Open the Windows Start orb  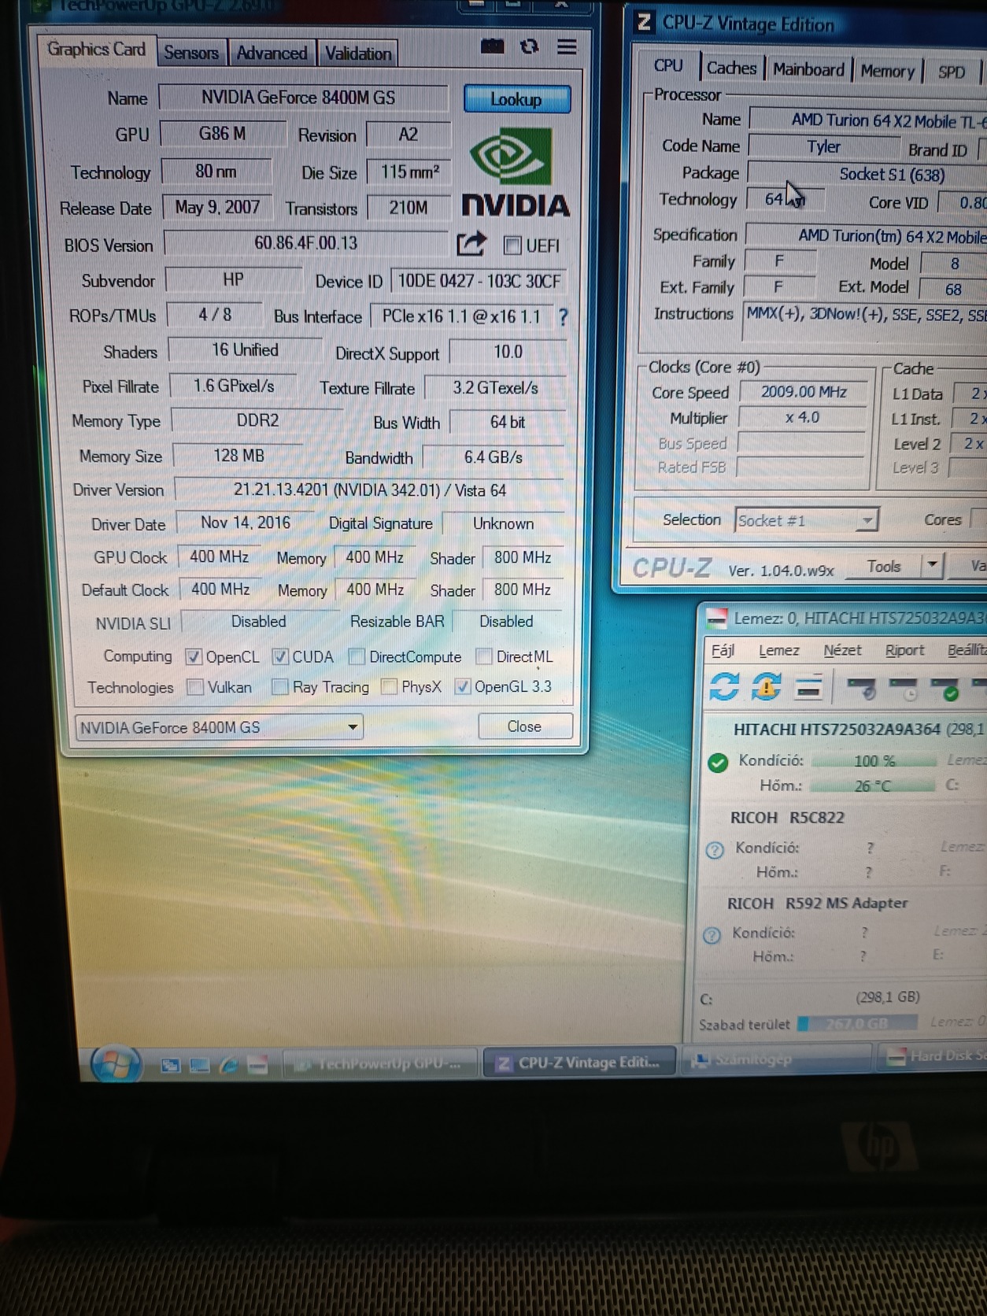tap(116, 1064)
